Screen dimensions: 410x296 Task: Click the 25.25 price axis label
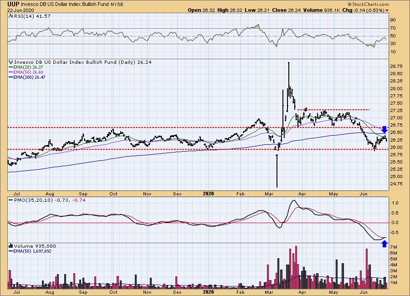[396, 169]
